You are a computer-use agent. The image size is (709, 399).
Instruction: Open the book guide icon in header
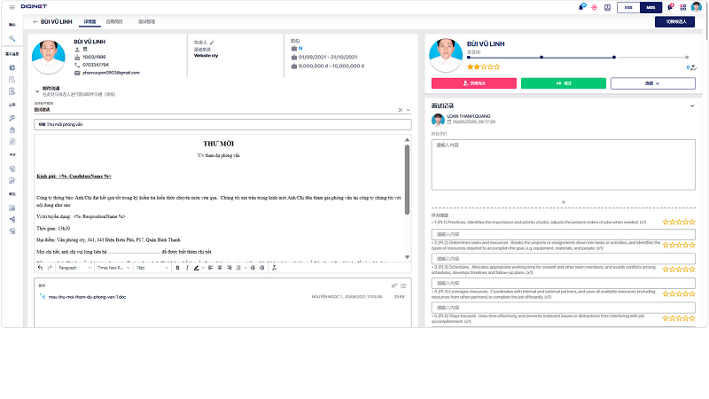click(x=607, y=7)
